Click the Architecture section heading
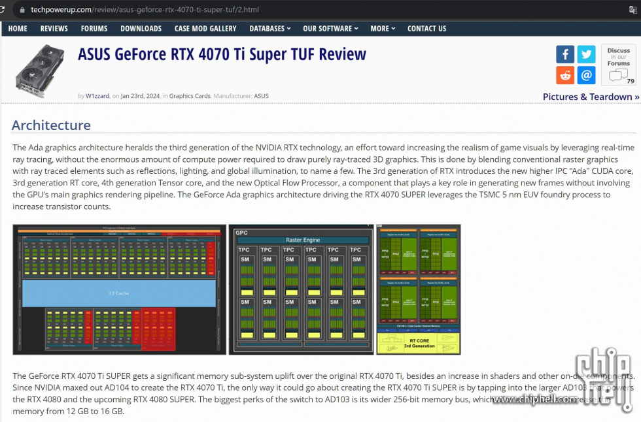Viewport: 641px width, 422px height. pyautogui.click(x=51, y=125)
